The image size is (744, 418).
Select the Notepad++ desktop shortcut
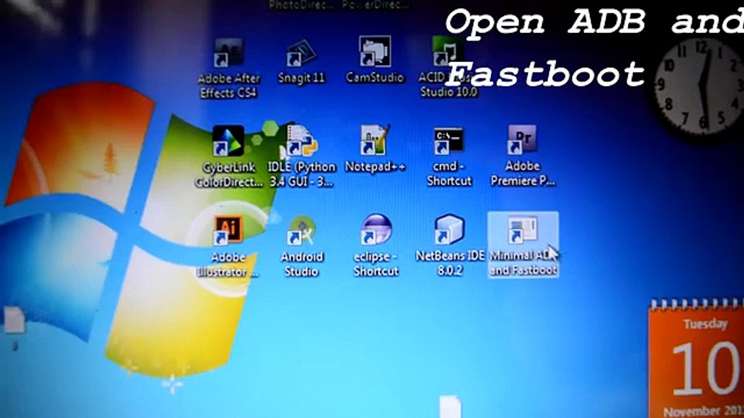[x=375, y=149]
